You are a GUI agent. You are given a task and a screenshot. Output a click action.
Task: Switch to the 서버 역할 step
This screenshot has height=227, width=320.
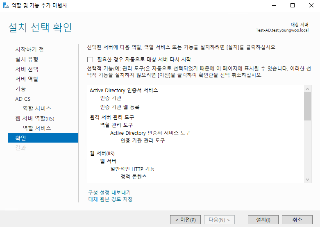pos(27,79)
